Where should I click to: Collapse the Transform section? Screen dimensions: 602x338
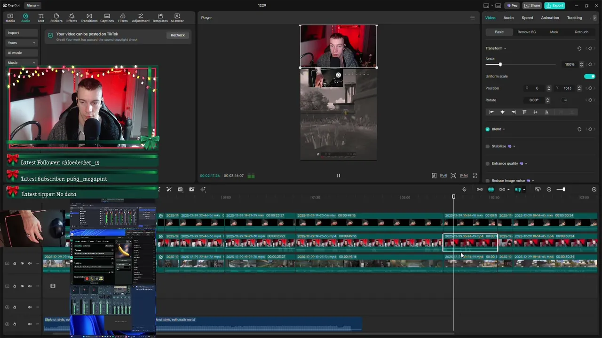coord(505,48)
